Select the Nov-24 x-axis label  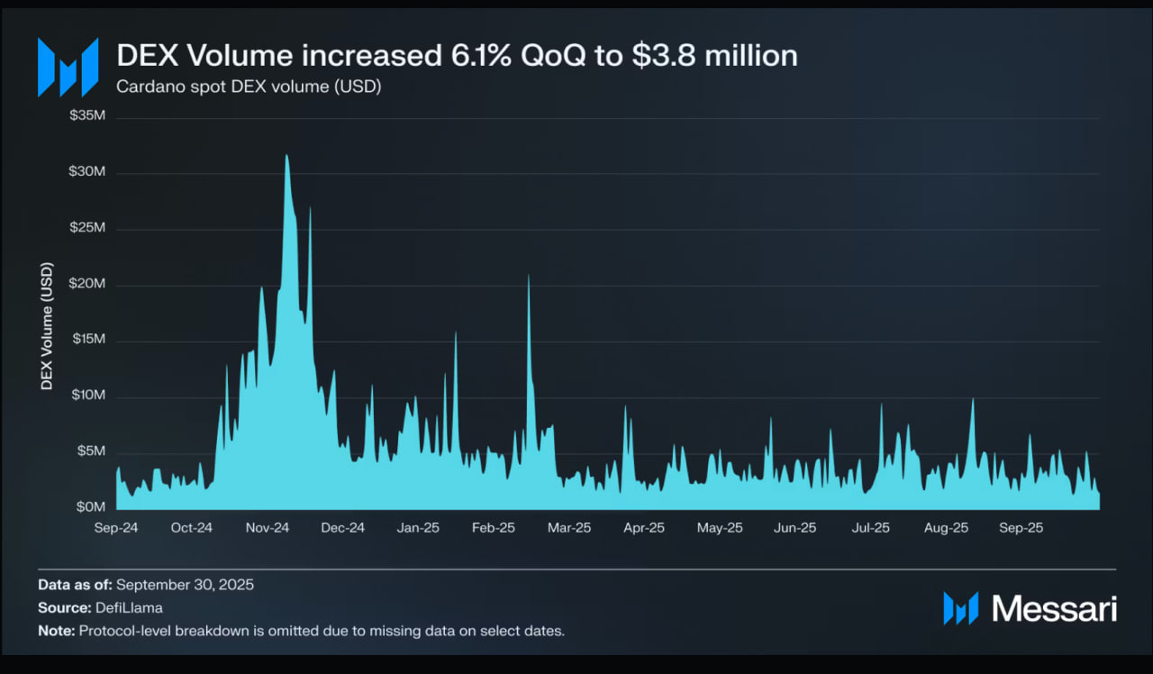tap(268, 528)
